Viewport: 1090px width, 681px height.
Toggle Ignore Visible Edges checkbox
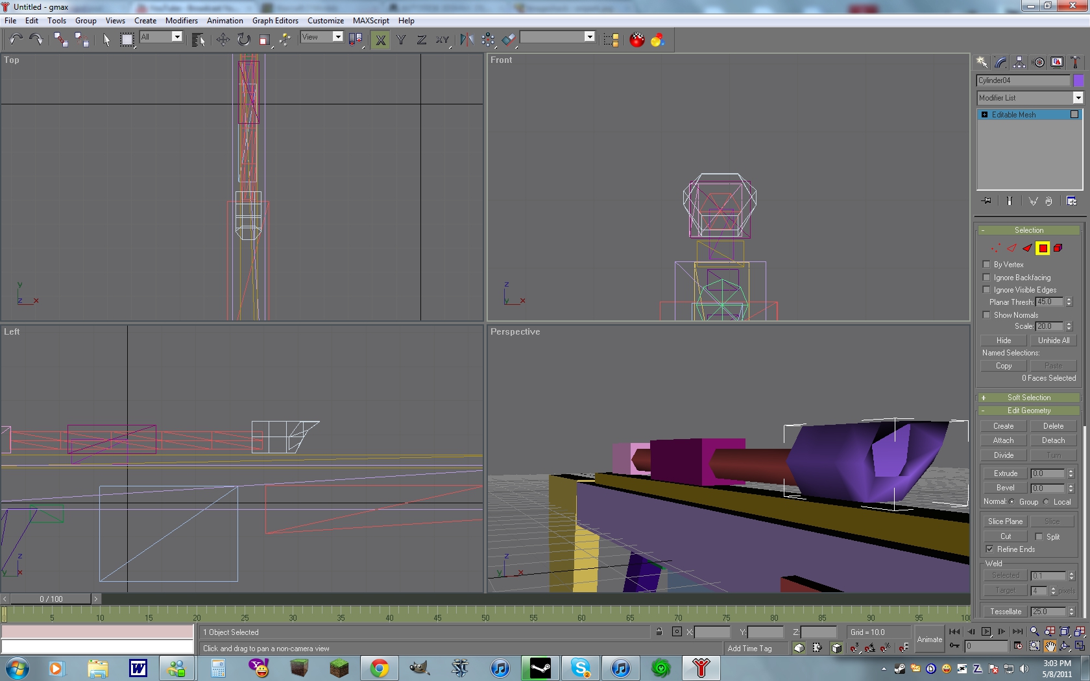coord(987,289)
